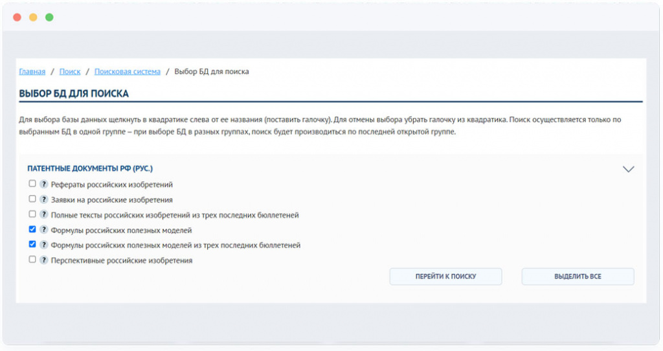Uncheck Формулы российских полезных моделей checkbox
This screenshot has height=351, width=663.
32,229
